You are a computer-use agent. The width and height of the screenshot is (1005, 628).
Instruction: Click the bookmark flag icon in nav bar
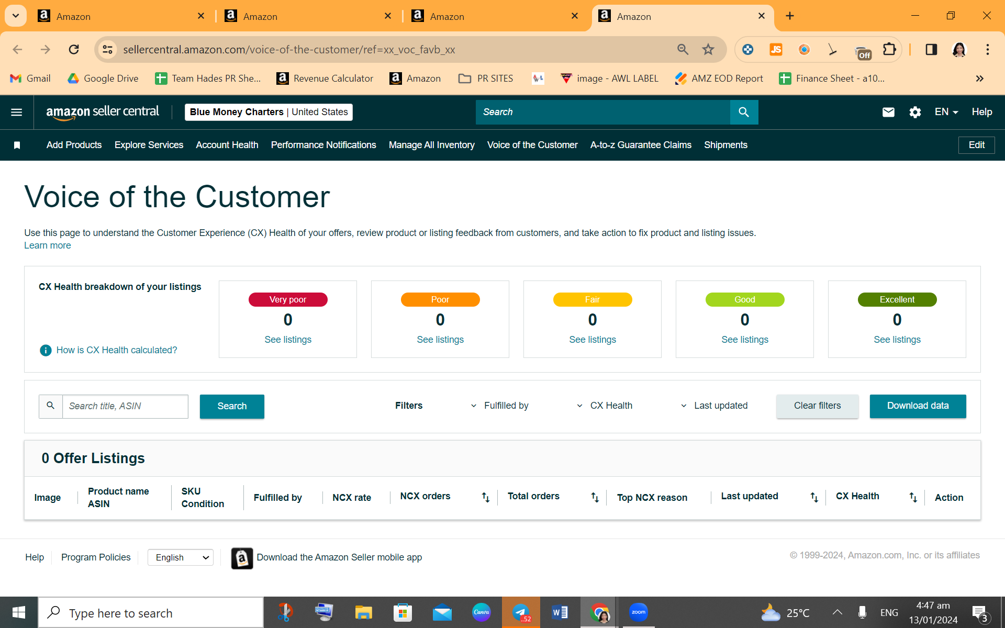pyautogui.click(x=17, y=145)
